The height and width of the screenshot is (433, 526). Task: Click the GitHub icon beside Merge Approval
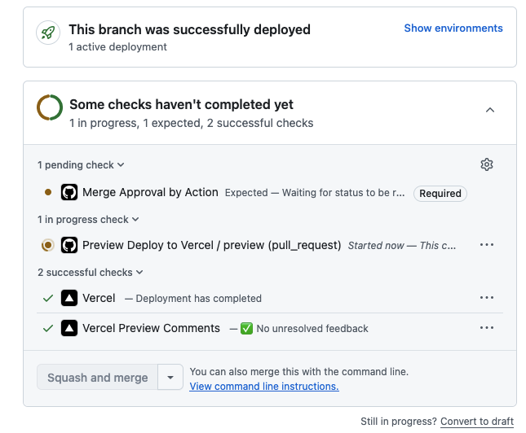click(x=69, y=193)
